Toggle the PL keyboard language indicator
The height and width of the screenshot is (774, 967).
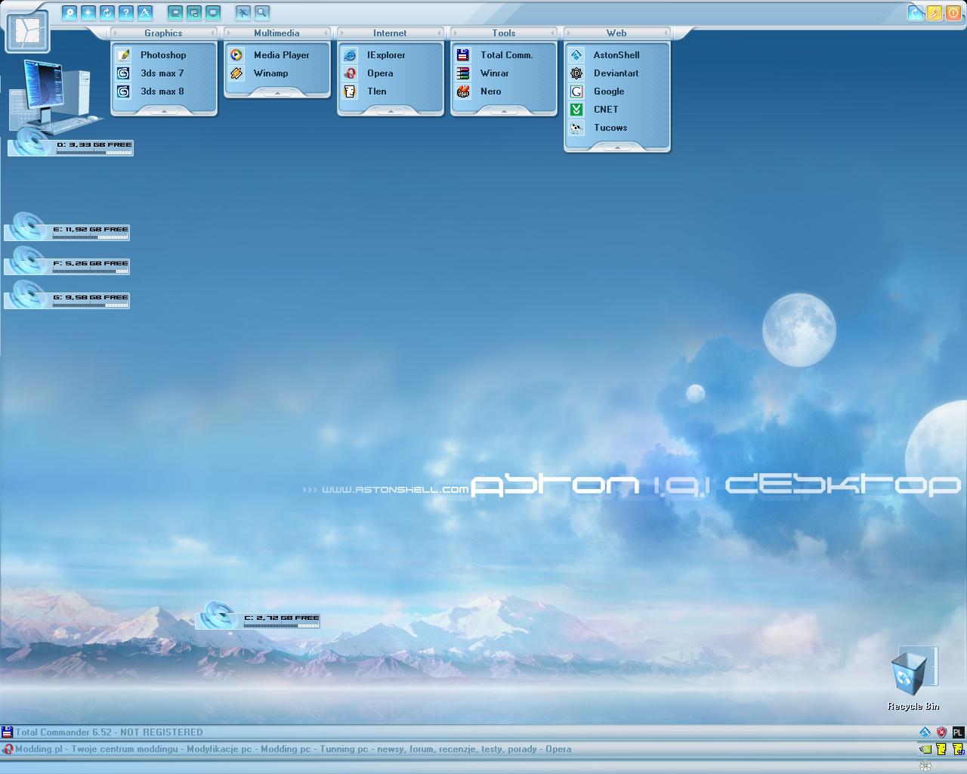(958, 732)
